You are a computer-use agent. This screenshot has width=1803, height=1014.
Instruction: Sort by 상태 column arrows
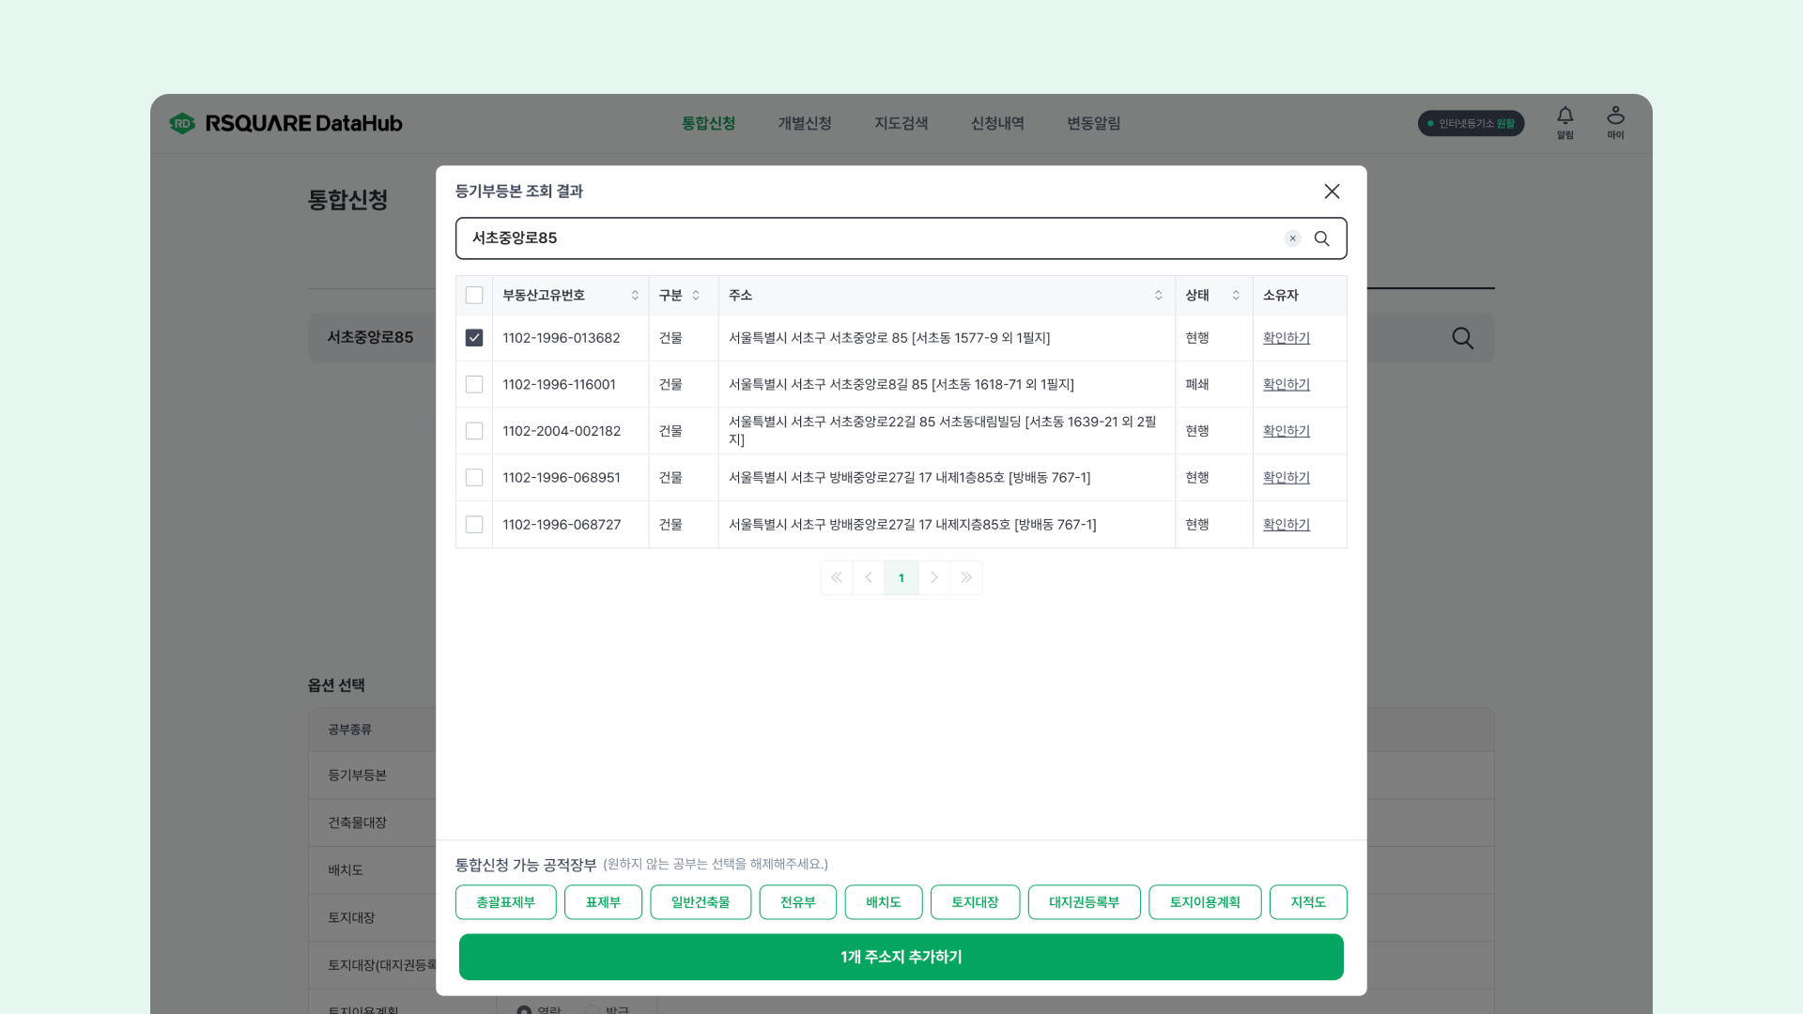click(1236, 296)
